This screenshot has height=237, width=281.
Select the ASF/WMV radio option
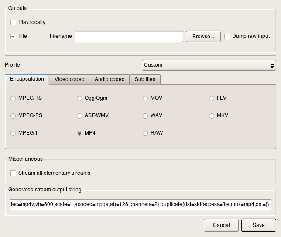pyautogui.click(x=79, y=116)
